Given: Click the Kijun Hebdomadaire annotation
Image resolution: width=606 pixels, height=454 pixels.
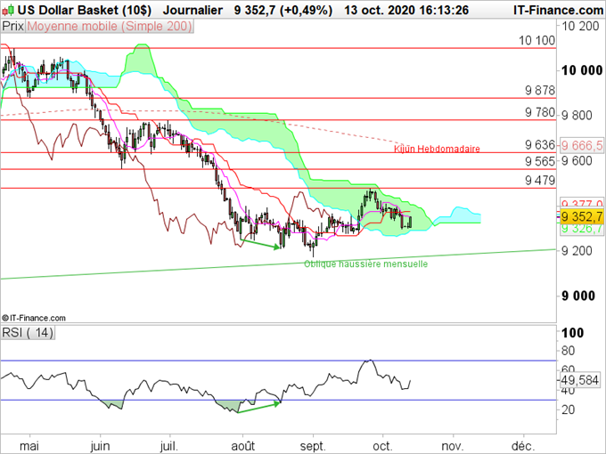Looking at the screenshot, I should coord(437,149).
